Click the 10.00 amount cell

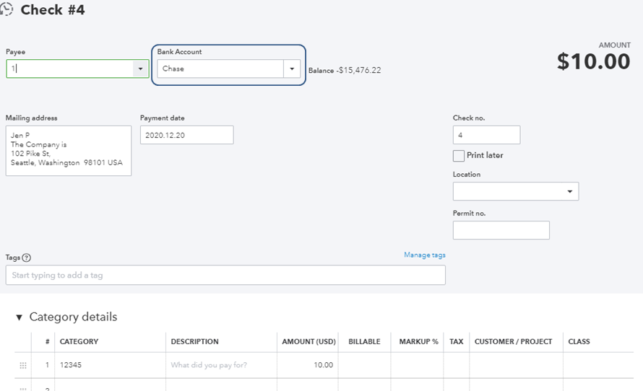coord(307,365)
